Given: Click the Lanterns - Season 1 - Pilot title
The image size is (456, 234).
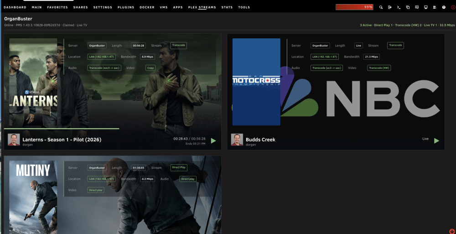Looking at the screenshot, I should coord(62,140).
